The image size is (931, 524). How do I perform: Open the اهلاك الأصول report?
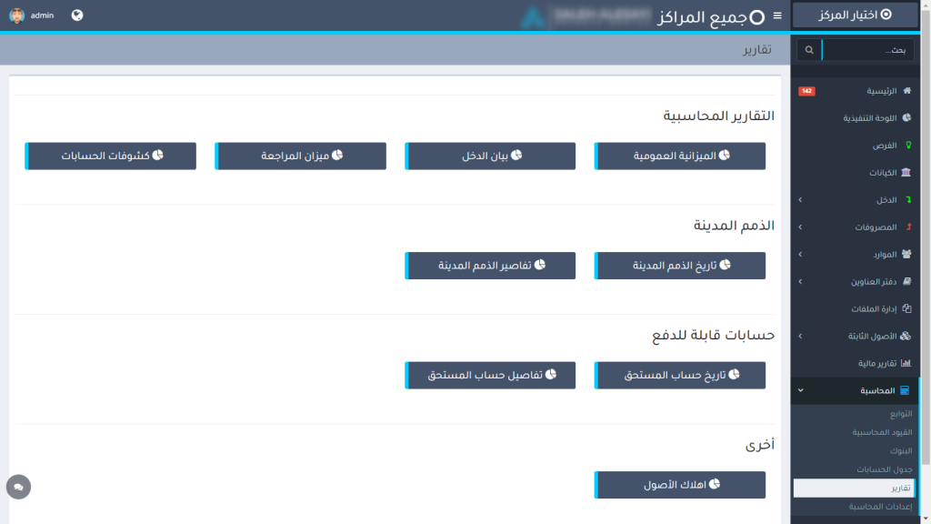point(680,485)
